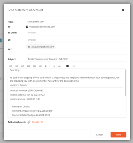
Task: Click Payment Amount Received 2.500,00 EUR
Action: [x=33, y=111]
